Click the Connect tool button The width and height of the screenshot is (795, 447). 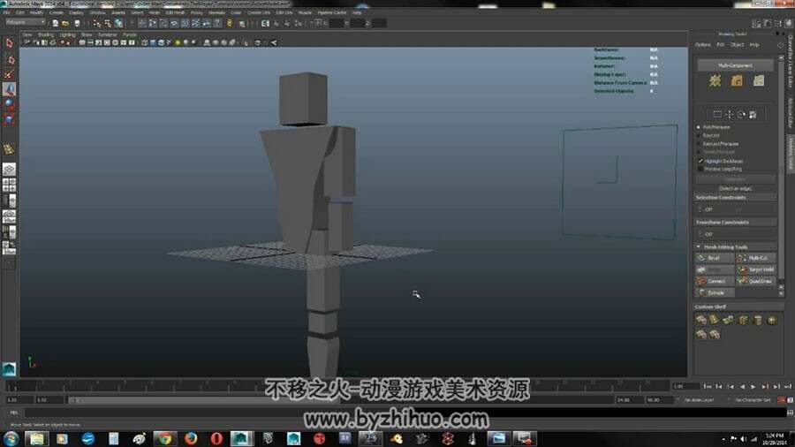point(715,281)
